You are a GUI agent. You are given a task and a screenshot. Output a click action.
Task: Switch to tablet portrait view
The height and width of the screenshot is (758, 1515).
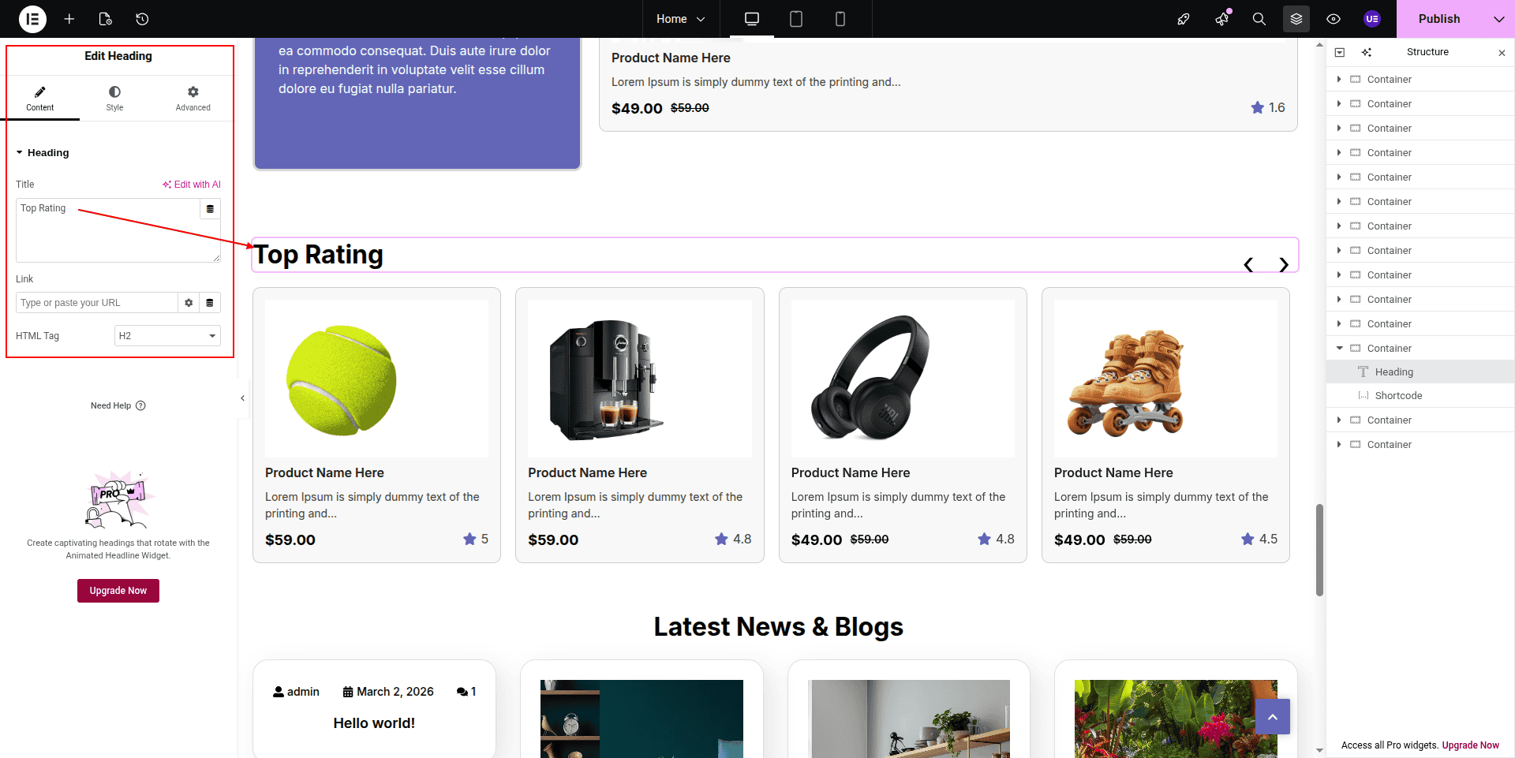click(795, 19)
